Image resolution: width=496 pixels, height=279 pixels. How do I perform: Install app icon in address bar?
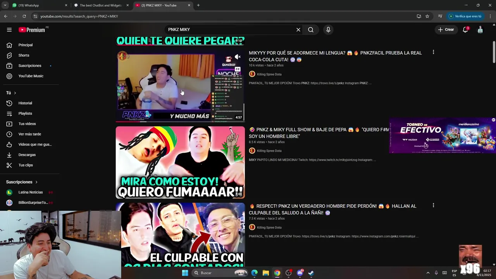(x=419, y=16)
